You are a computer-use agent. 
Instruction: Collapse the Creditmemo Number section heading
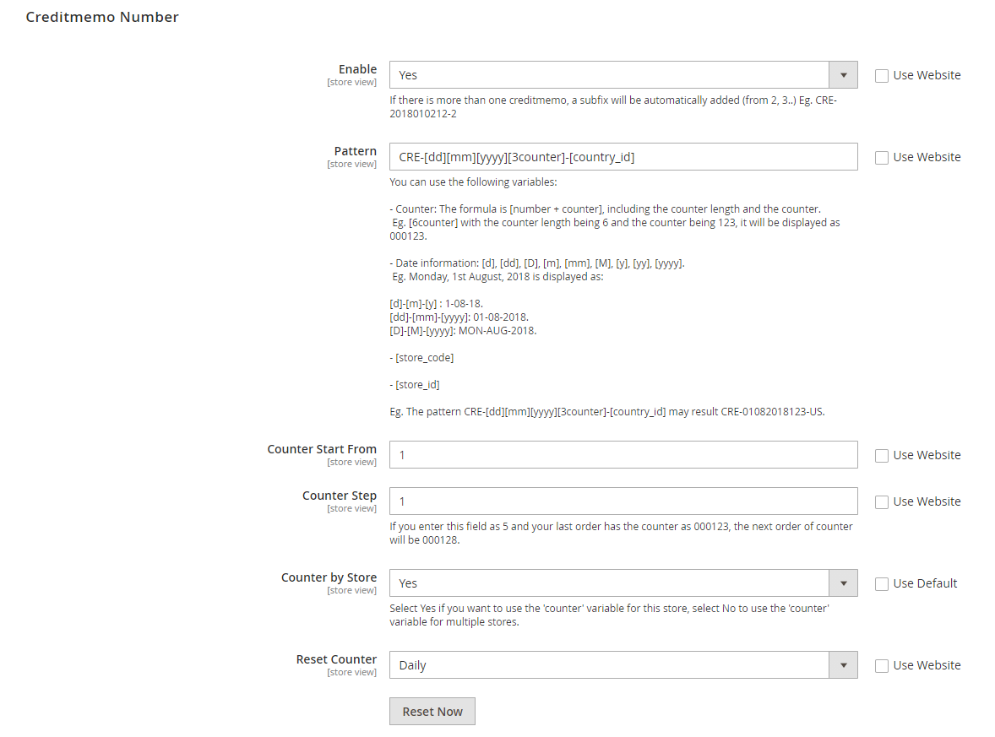point(102,17)
